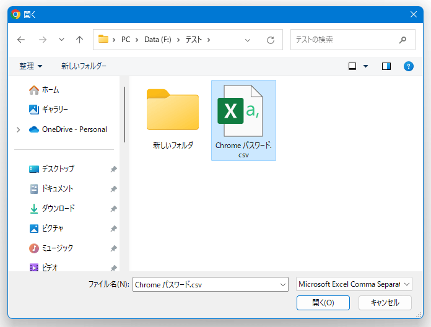Open ドキュメント quick access entry
The height and width of the screenshot is (327, 431).
51,188
